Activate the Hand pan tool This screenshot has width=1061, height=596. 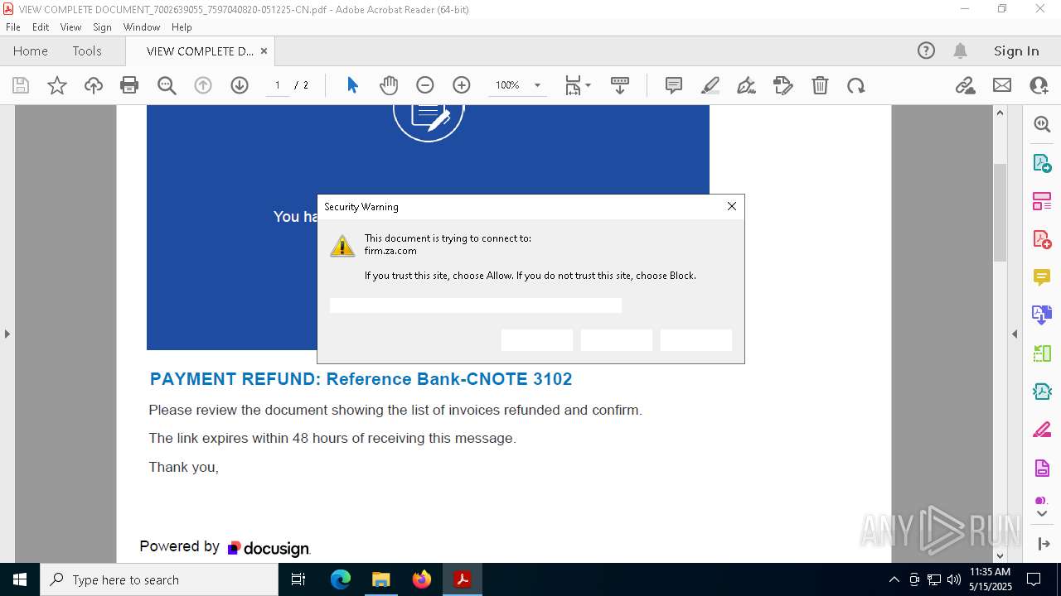coord(389,85)
